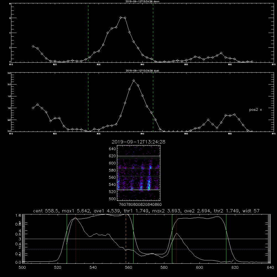
Task: Click the dusk plot title text
Action: click(142, 70)
